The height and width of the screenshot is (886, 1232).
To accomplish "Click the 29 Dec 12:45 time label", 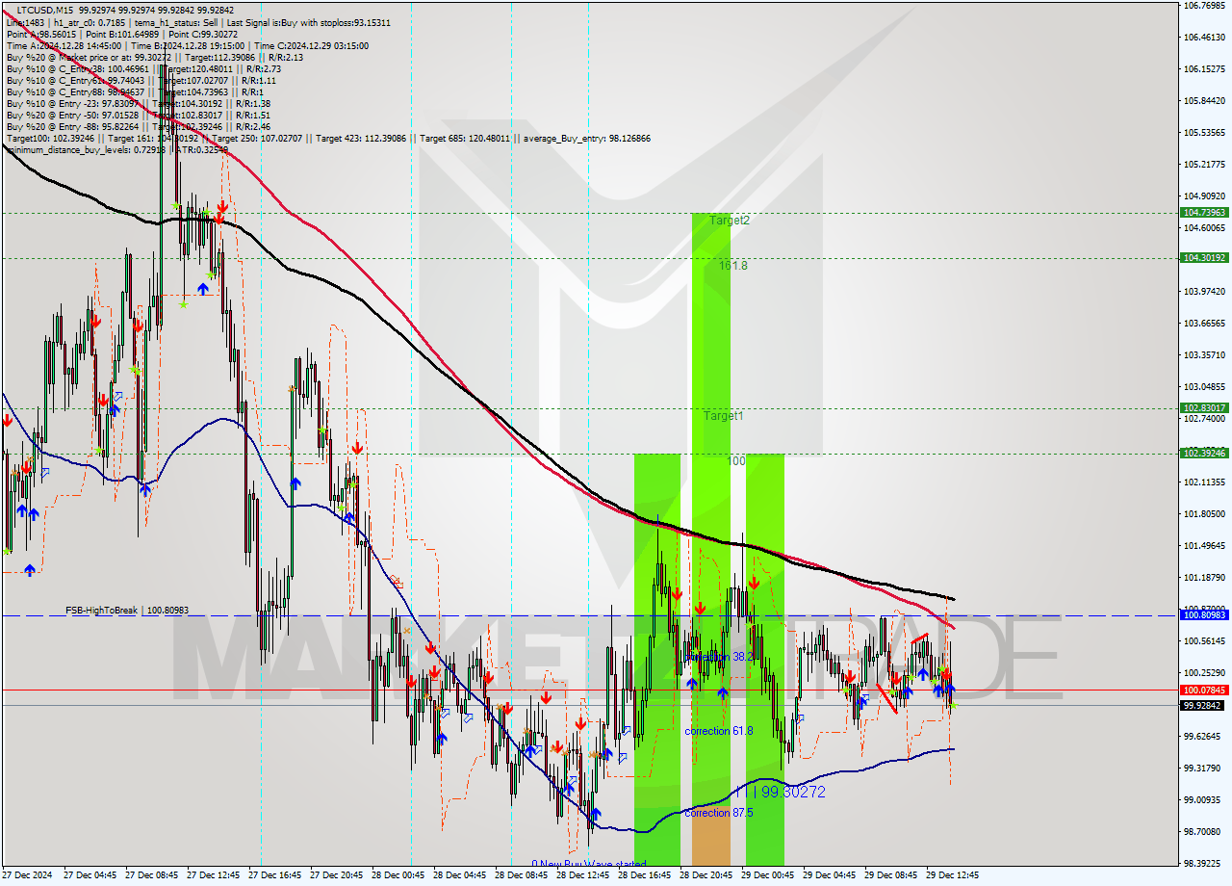I will [953, 875].
